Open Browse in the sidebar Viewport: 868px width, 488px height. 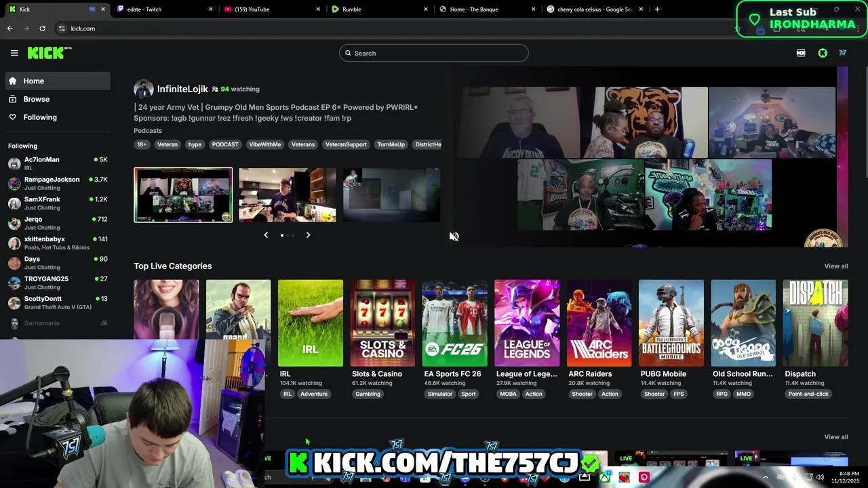point(58,99)
